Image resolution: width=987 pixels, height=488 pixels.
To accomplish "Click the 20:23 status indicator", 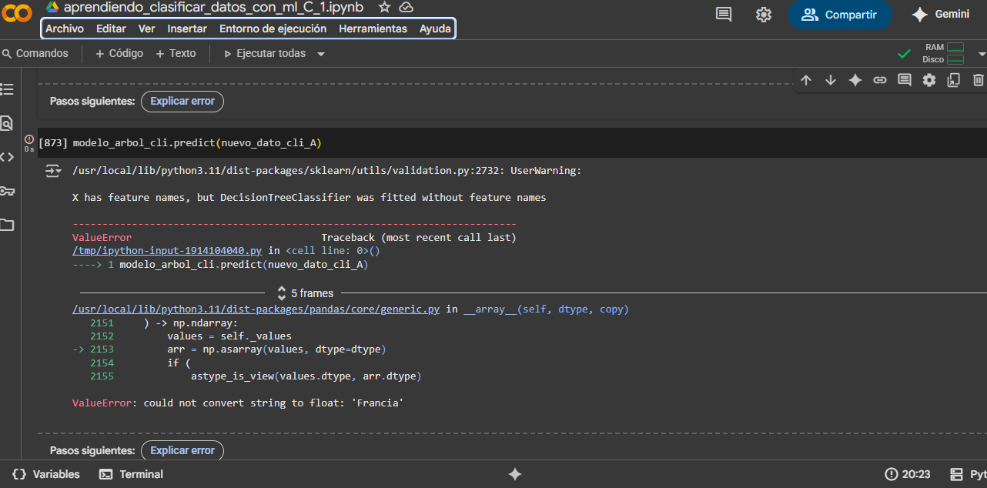I will (908, 474).
